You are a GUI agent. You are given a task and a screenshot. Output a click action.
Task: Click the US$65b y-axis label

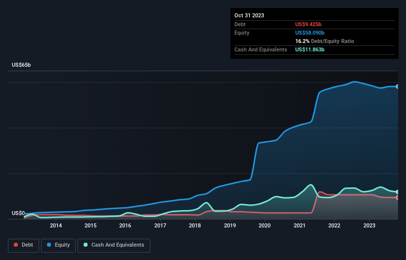point(23,65)
